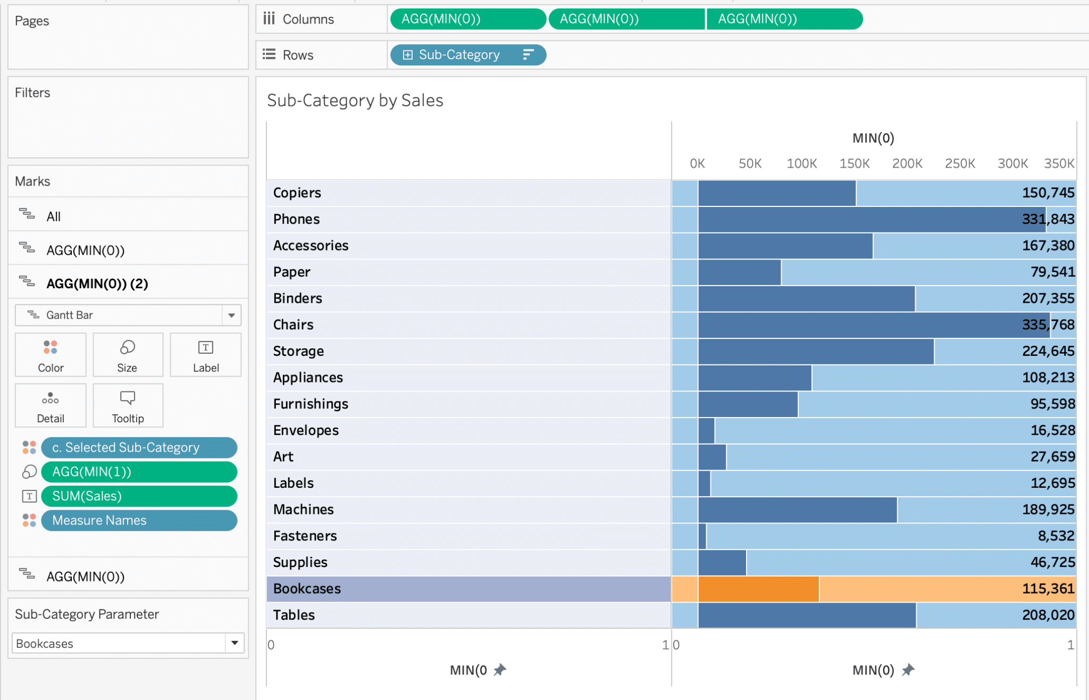Expand the Sub-Category pill plus icon

[x=408, y=55]
